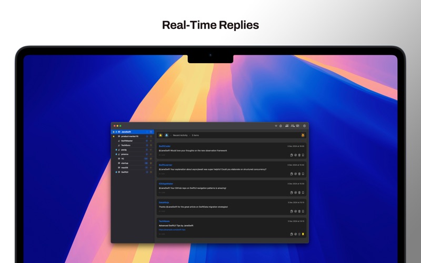Select the startup search in the sidebar
Viewport: 421px width, 263px height.
pyautogui.click(x=133, y=163)
